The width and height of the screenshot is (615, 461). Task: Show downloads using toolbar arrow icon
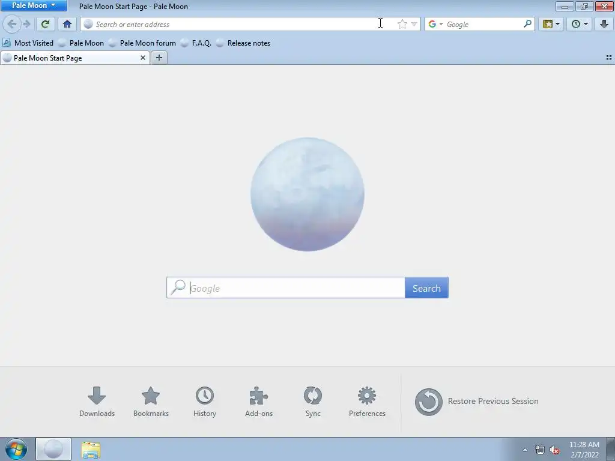point(604,24)
